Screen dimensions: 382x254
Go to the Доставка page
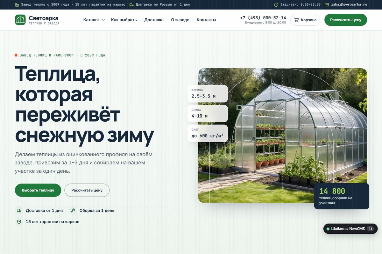pyautogui.click(x=154, y=20)
